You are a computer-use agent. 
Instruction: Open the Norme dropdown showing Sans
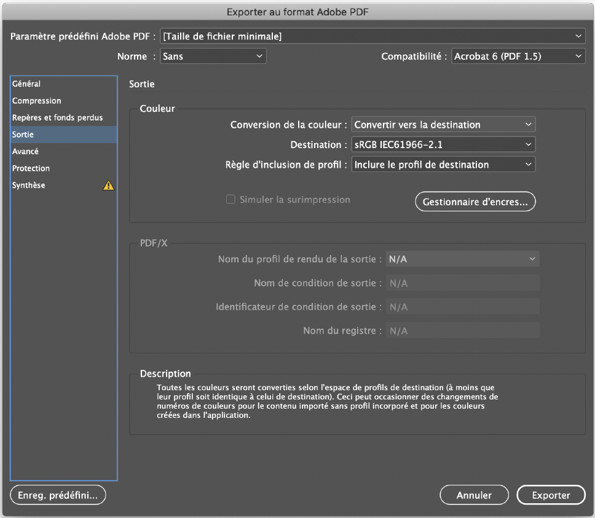pos(213,56)
